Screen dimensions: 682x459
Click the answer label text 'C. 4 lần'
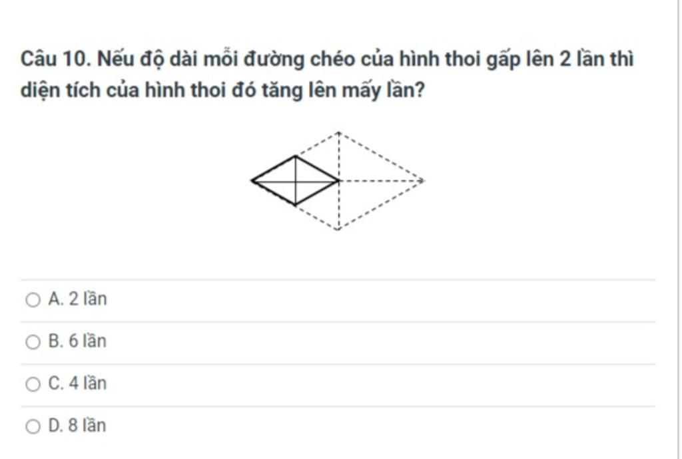coord(77,383)
